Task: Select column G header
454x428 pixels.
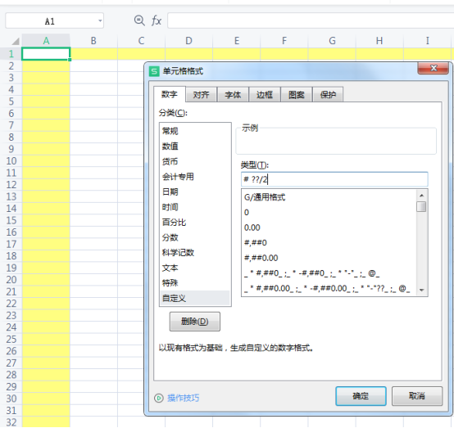Action: tap(332, 41)
